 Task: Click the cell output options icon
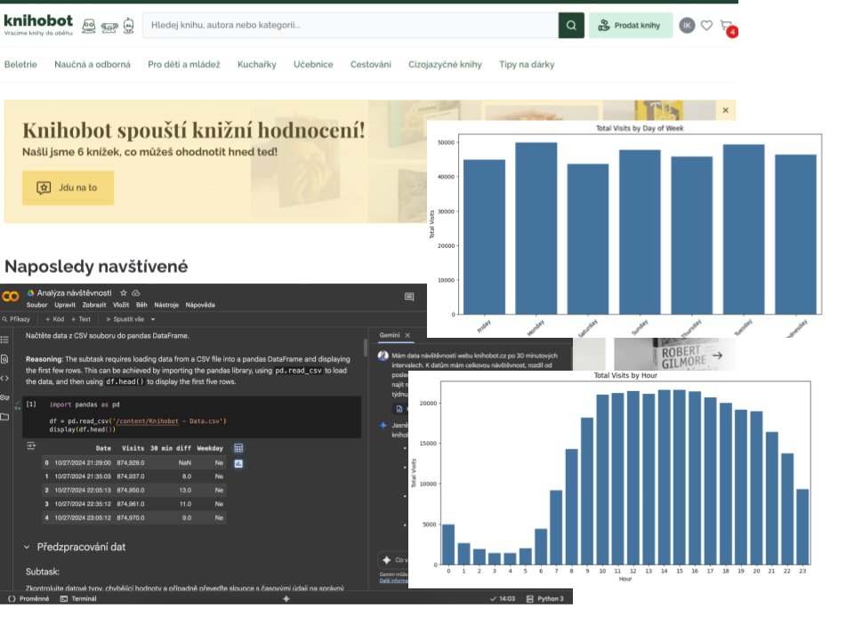(x=31, y=446)
